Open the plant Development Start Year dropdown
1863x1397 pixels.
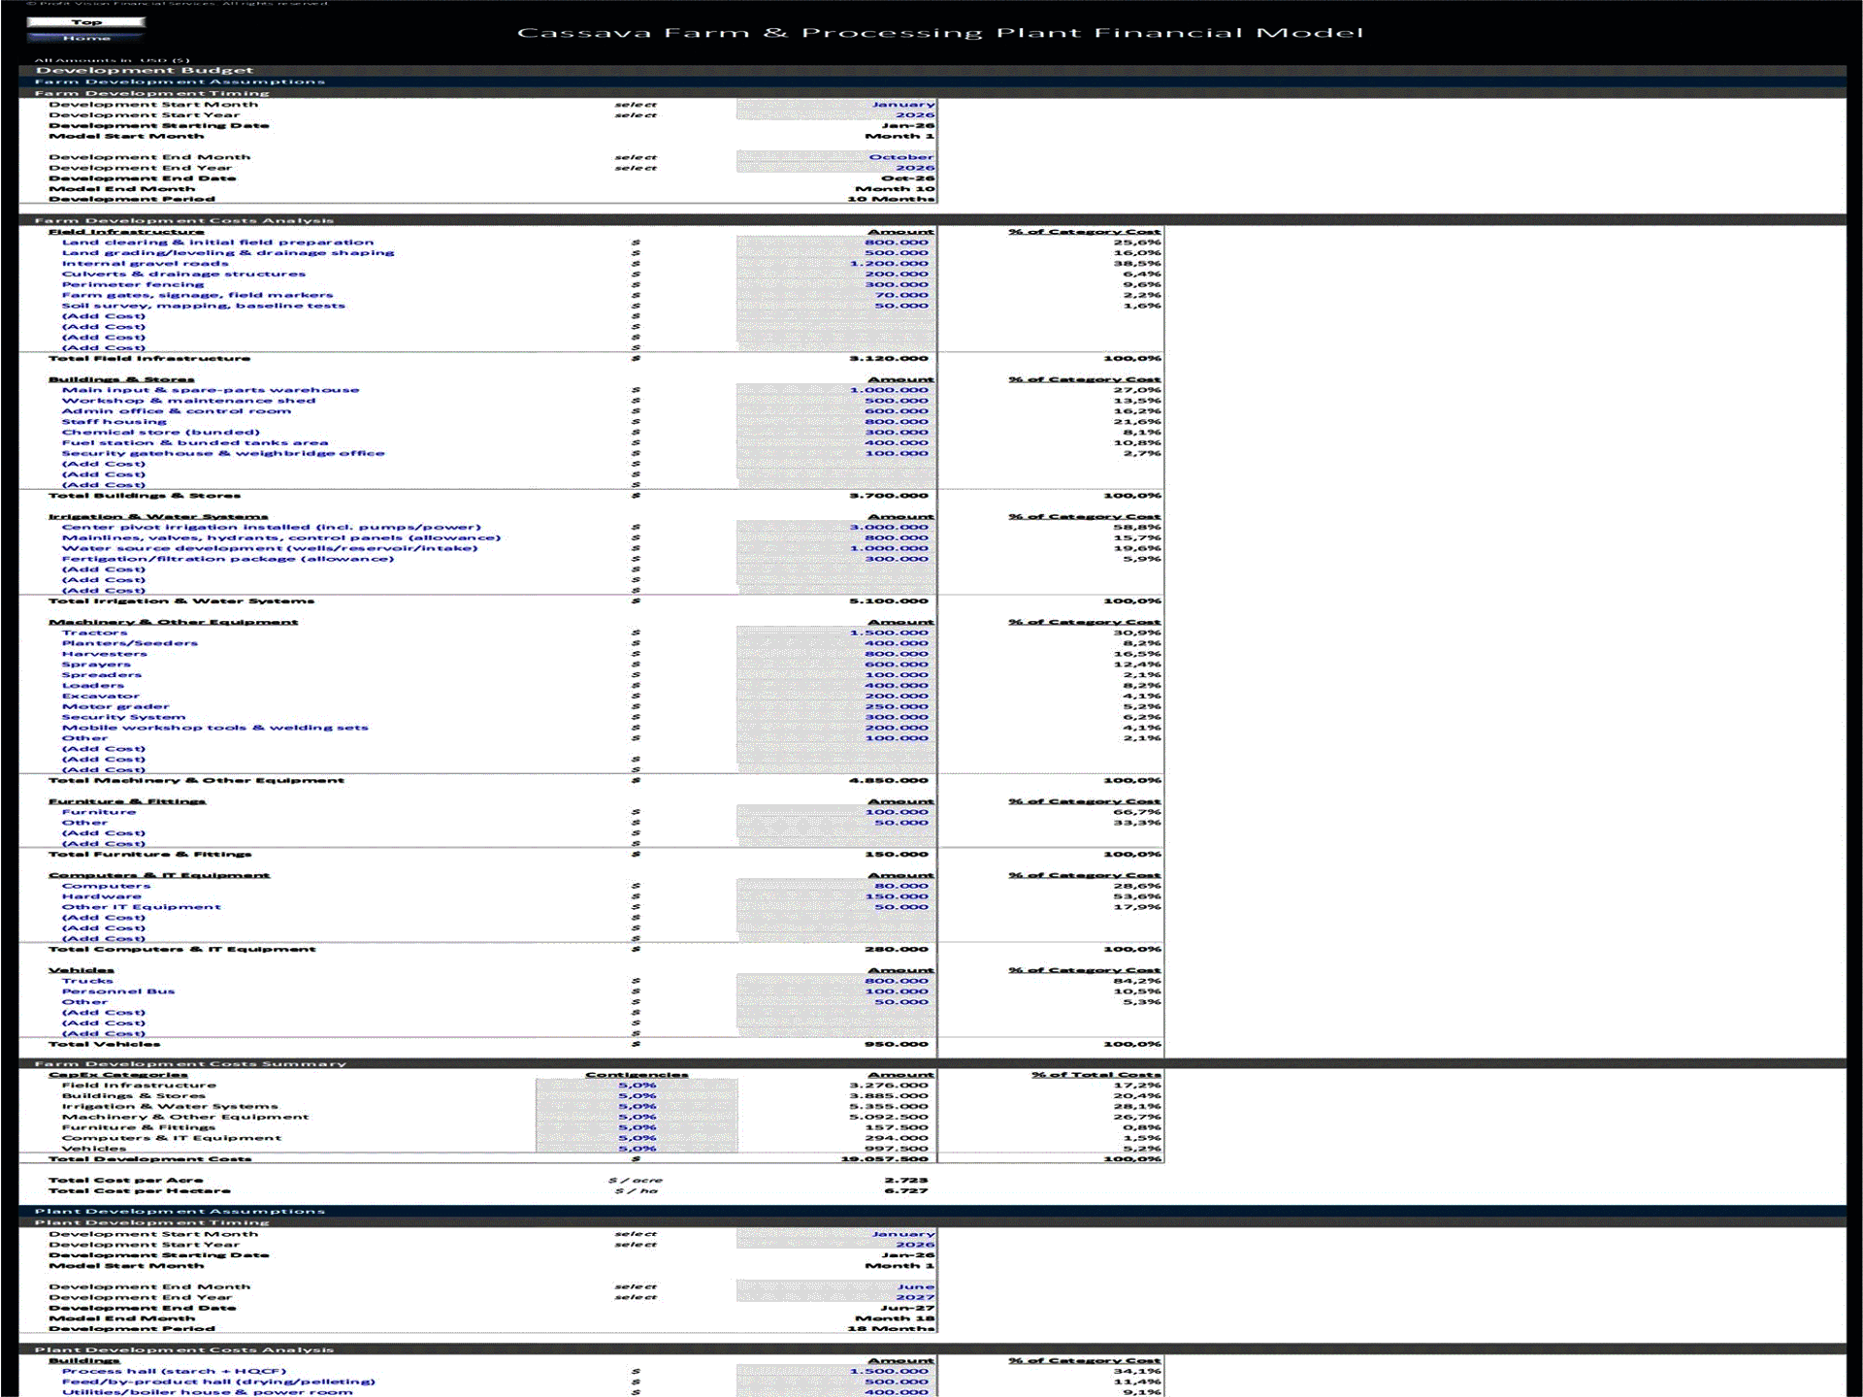point(835,1245)
